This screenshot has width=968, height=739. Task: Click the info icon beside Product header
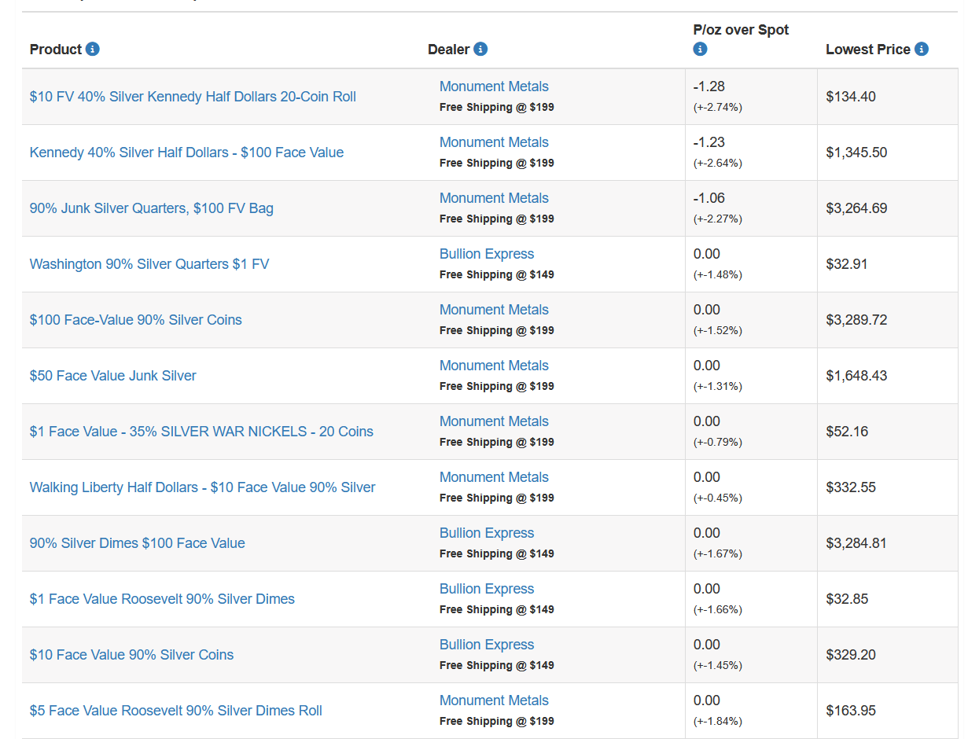coord(92,50)
